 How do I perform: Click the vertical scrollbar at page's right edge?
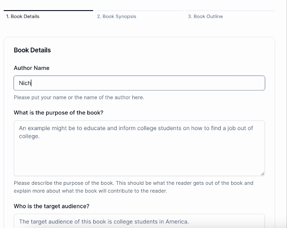(286, 114)
